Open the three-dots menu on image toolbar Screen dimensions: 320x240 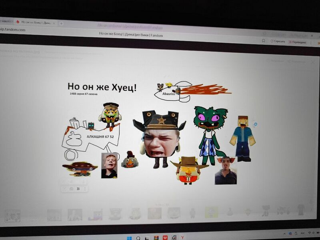85,189
